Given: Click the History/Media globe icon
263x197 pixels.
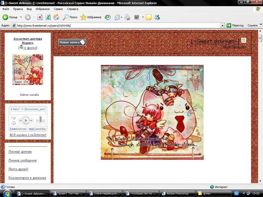Looking at the screenshot, I should click(107, 17).
